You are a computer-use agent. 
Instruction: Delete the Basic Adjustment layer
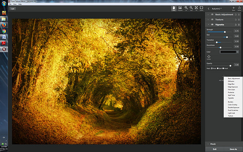tap(239, 15)
